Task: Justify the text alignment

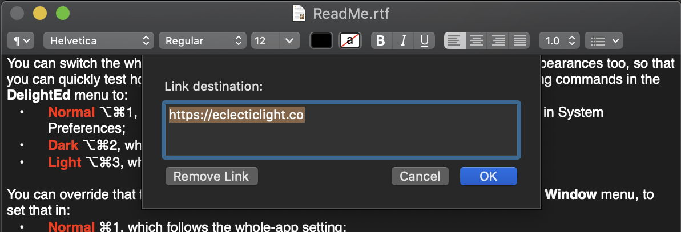Action: point(519,41)
